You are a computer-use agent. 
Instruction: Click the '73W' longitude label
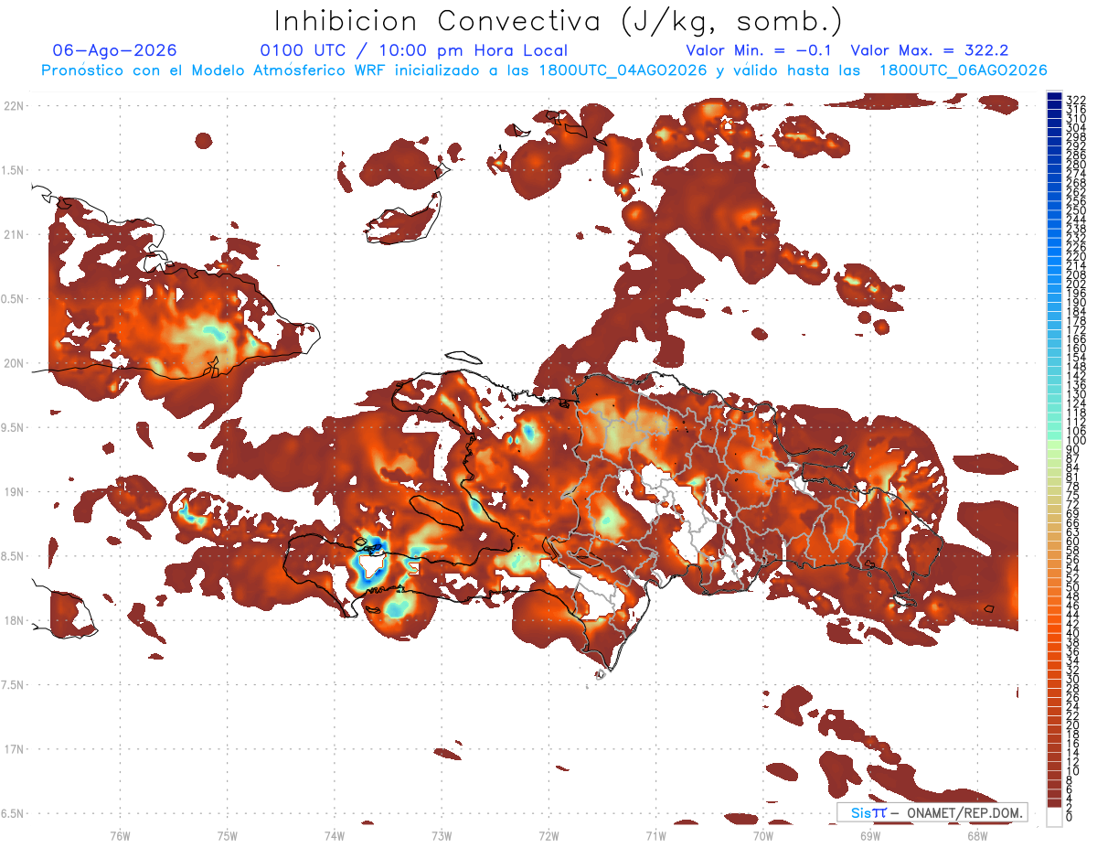point(442,834)
